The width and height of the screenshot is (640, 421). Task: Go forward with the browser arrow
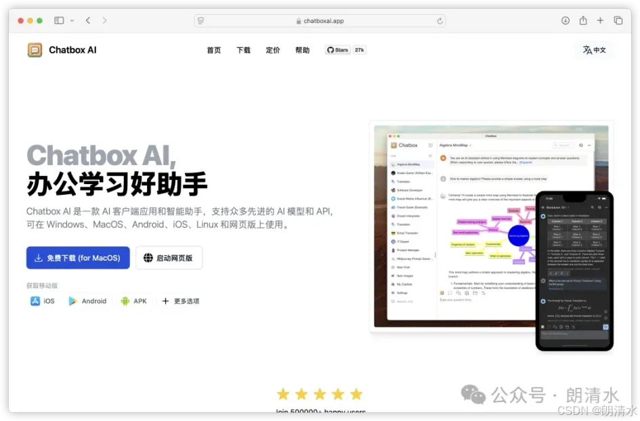104,20
